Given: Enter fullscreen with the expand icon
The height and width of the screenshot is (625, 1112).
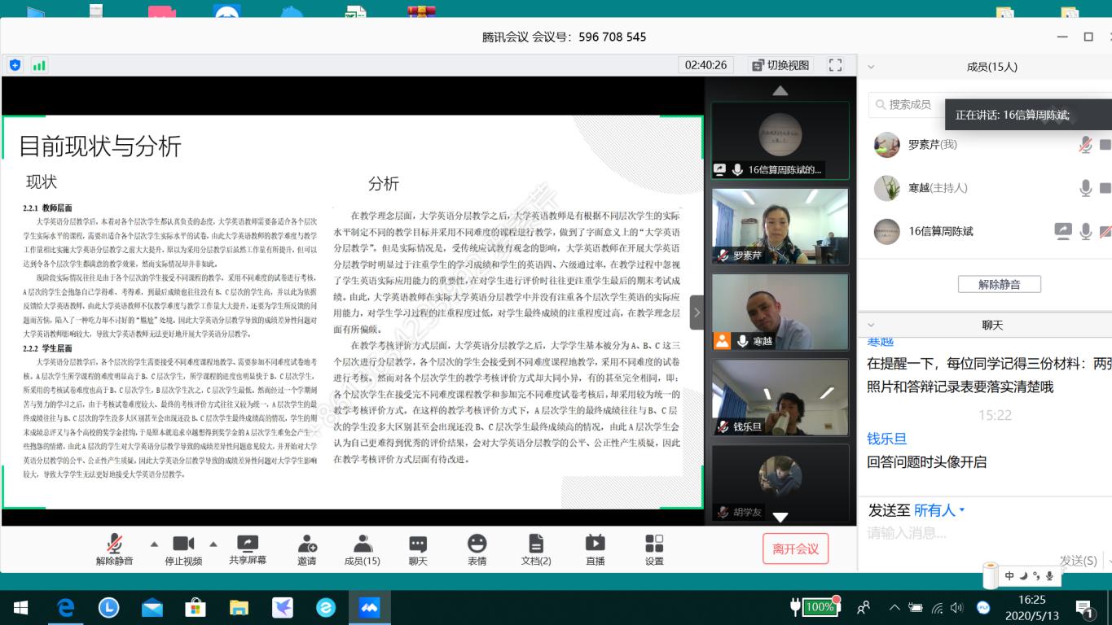Looking at the screenshot, I should coord(835,65).
